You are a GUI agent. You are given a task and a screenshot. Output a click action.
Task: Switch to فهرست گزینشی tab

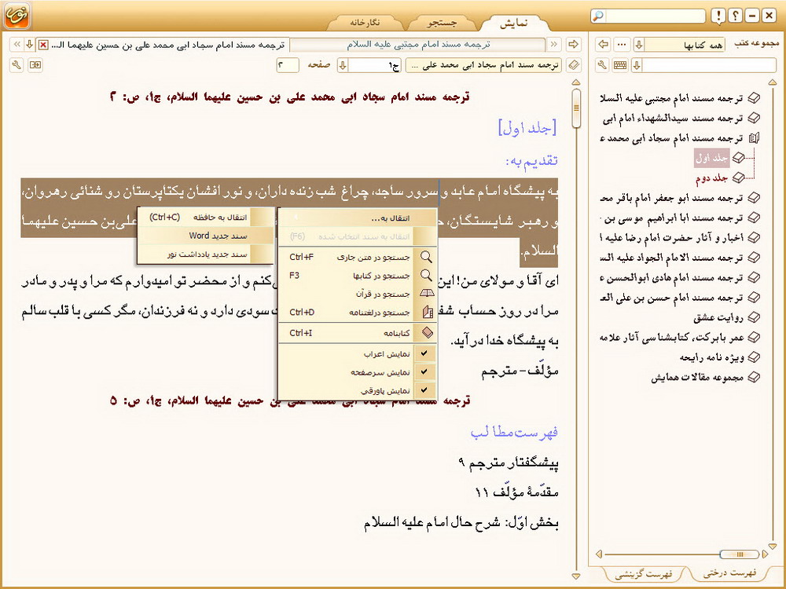point(644,574)
